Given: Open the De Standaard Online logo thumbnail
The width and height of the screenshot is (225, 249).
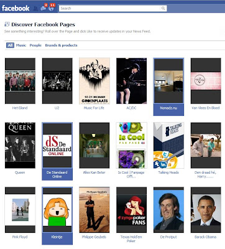Looking at the screenshot, I should pyautogui.click(x=57, y=145).
